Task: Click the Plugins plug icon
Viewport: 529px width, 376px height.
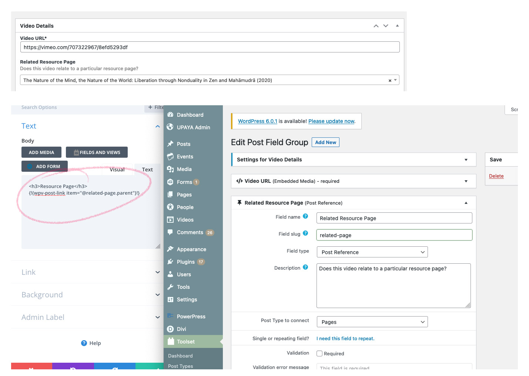Action: point(170,262)
